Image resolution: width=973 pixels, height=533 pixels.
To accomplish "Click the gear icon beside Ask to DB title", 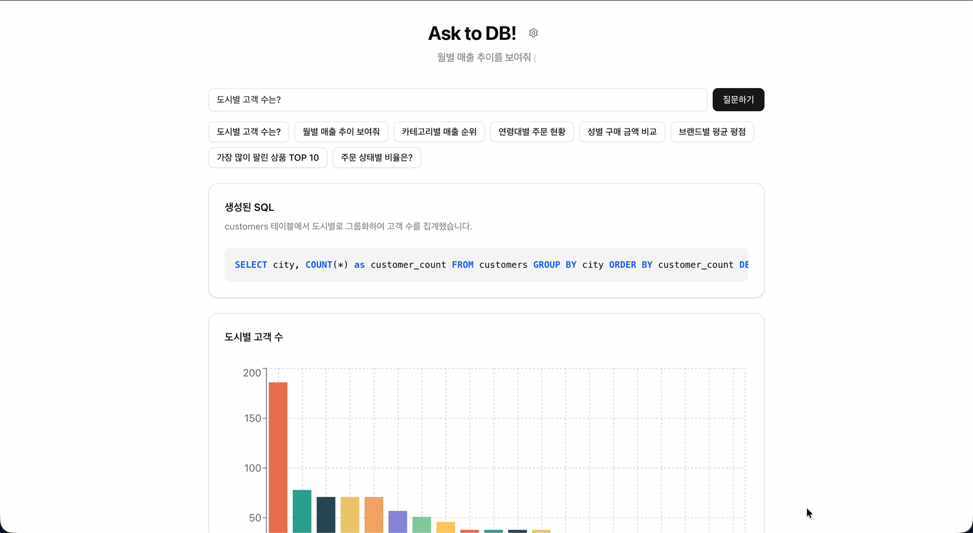I will [x=533, y=33].
